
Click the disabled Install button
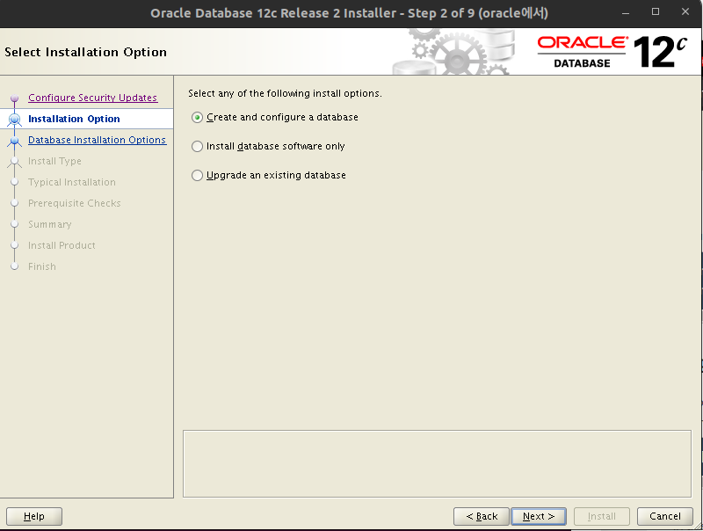pyautogui.click(x=602, y=516)
